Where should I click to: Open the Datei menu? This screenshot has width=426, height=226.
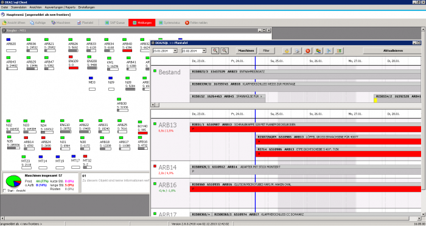[x=4, y=7]
